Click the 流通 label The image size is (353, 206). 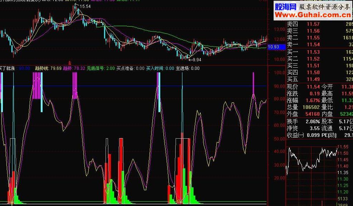click(x=327, y=128)
